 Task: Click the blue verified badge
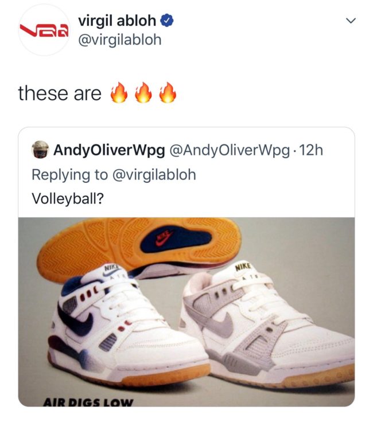[166, 21]
